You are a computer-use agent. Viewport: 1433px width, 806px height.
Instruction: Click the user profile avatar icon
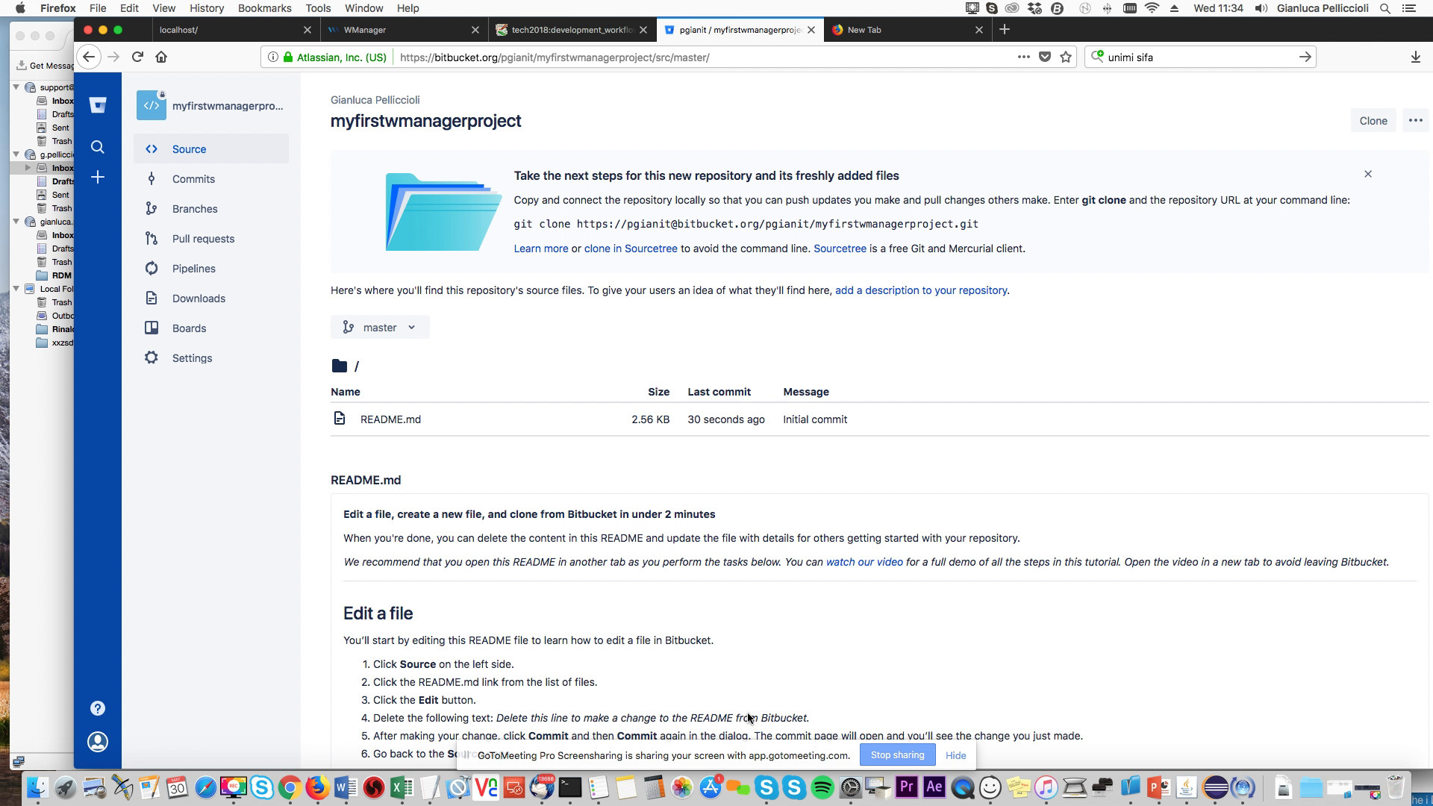tap(98, 742)
